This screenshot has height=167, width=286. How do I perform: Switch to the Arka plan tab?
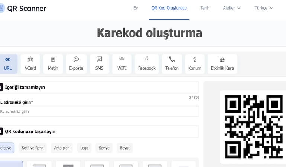62,148
